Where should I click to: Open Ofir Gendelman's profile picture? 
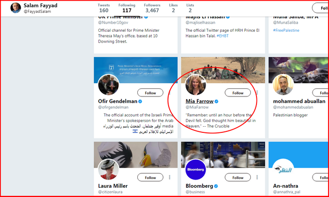(x=108, y=85)
